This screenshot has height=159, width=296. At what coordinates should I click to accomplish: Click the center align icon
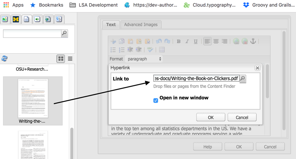[216, 41]
